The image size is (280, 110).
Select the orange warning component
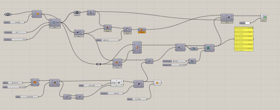tap(142, 30)
